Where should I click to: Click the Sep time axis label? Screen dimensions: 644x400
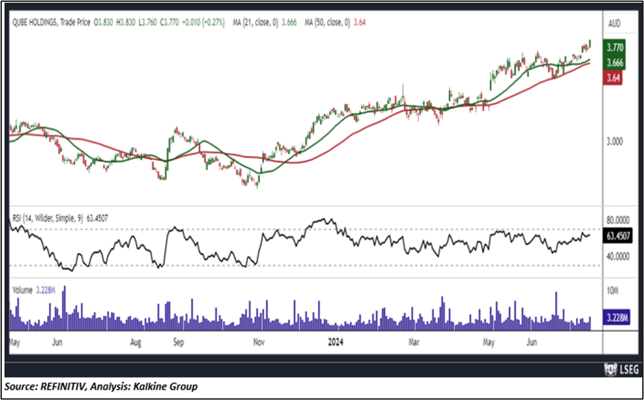point(178,342)
